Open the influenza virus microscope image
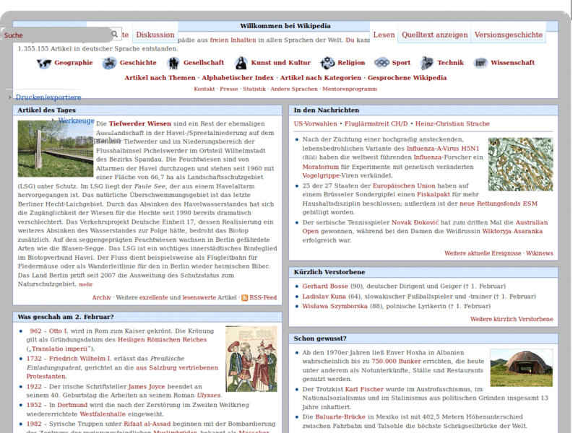 (x=520, y=165)
